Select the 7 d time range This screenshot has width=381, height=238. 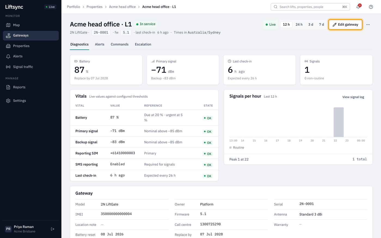[x=321, y=24]
